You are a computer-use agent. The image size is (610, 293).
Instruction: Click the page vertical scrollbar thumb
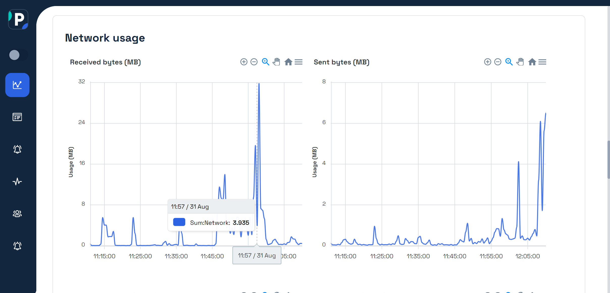[x=608, y=160]
